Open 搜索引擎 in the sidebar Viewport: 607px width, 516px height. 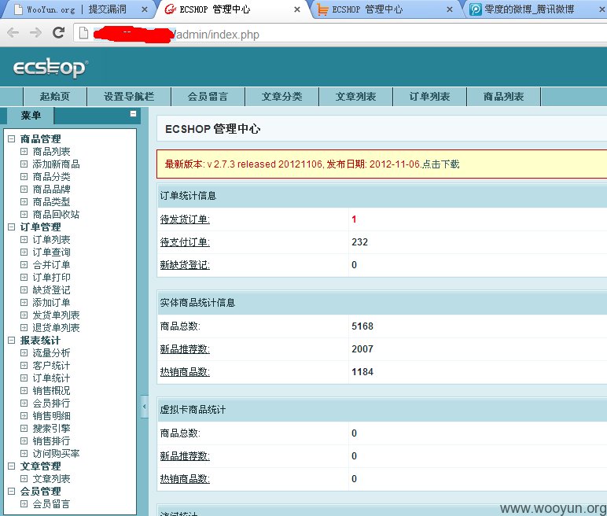coord(51,429)
